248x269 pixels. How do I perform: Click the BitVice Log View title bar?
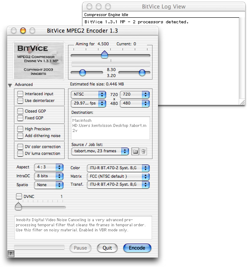(x=164, y=6)
